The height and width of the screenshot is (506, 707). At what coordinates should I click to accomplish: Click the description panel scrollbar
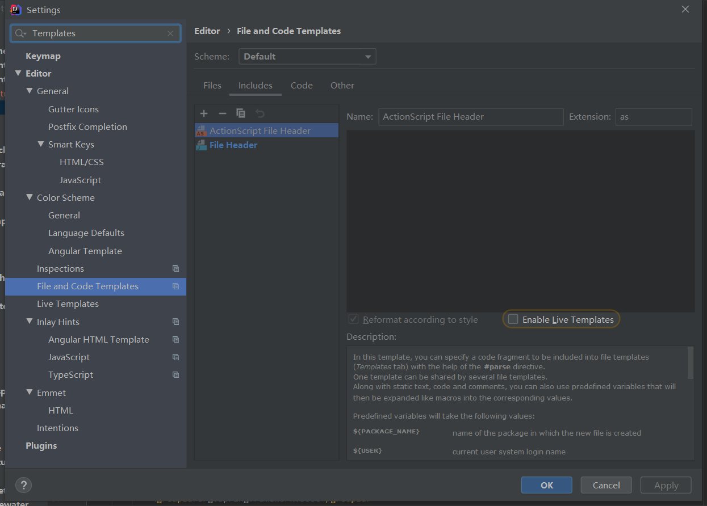[x=691, y=363]
